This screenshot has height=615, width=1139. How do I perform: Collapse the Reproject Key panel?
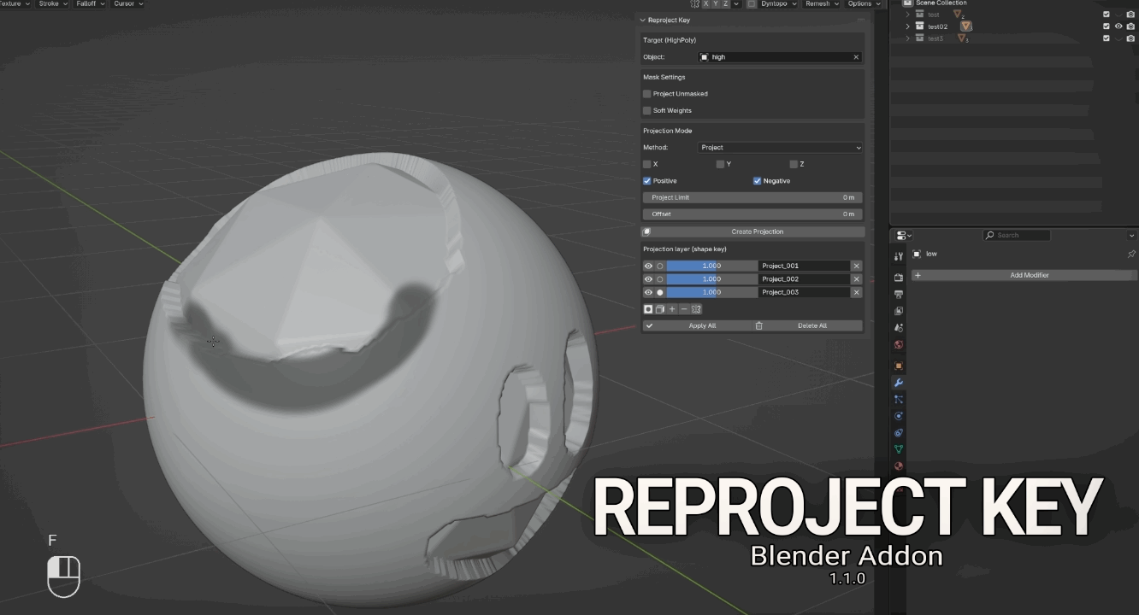coord(643,20)
